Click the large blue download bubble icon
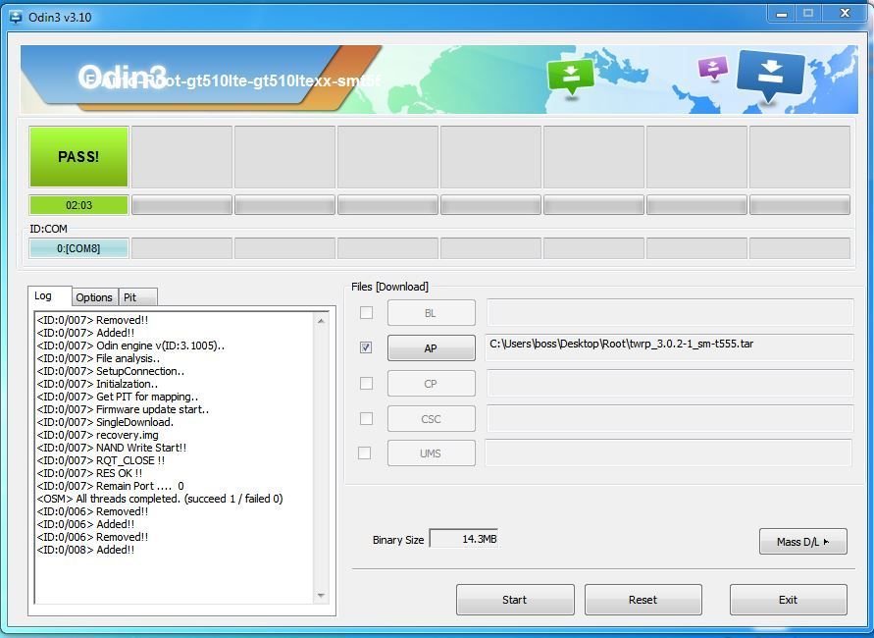 click(x=770, y=76)
